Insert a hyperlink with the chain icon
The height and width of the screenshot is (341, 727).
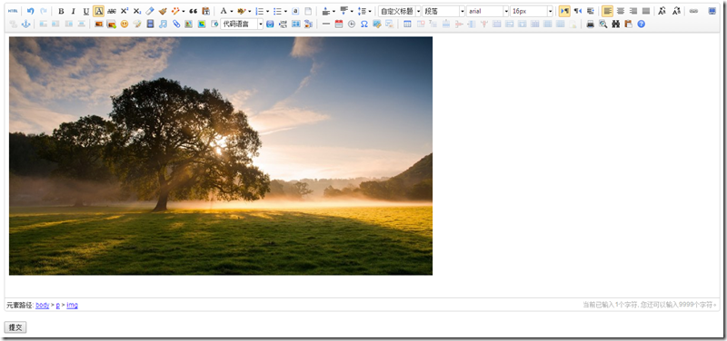click(693, 11)
